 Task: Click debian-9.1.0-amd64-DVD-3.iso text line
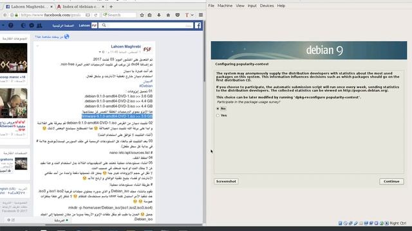point(118,107)
